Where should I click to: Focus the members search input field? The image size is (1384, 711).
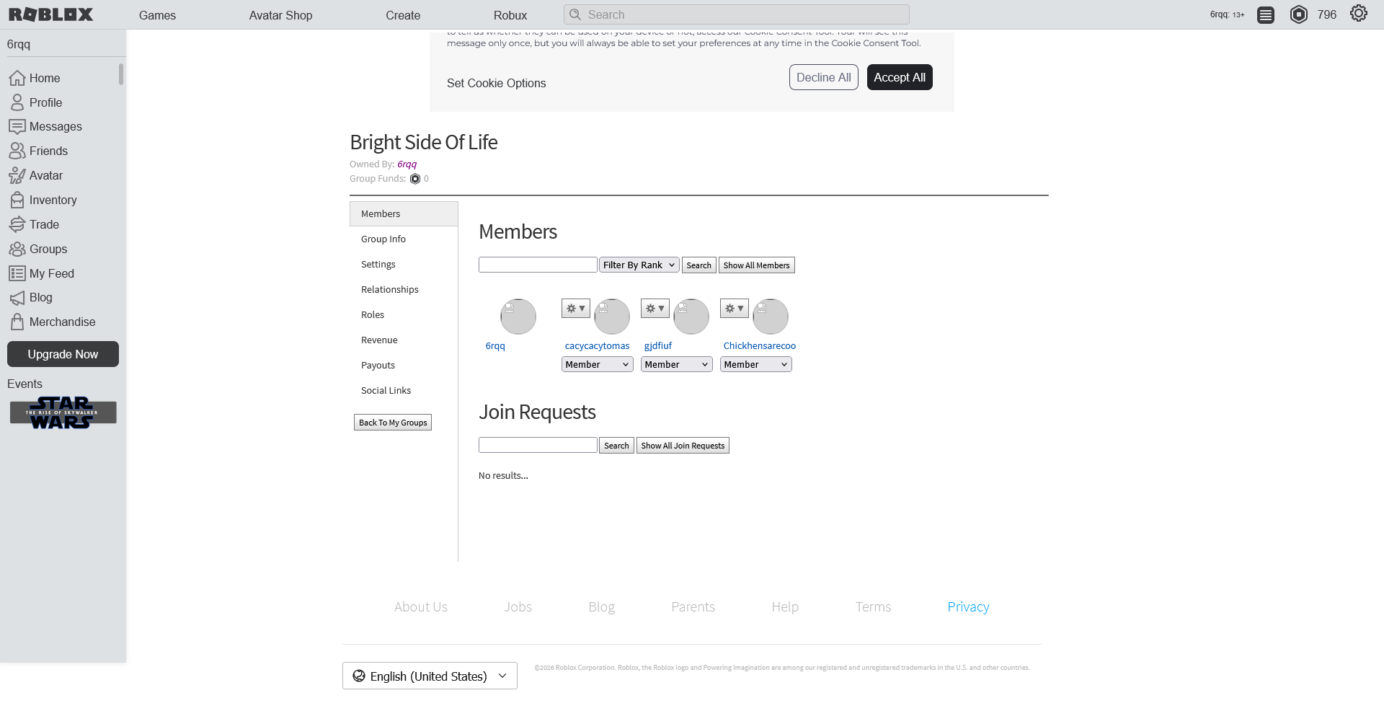pyautogui.click(x=538, y=265)
